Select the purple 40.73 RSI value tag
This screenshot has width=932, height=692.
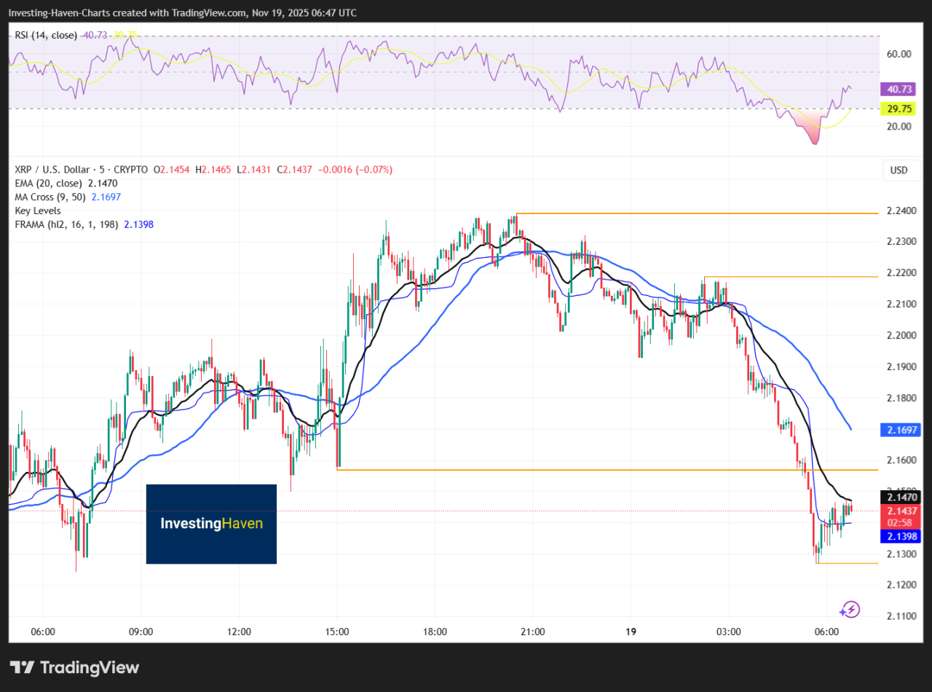901,90
